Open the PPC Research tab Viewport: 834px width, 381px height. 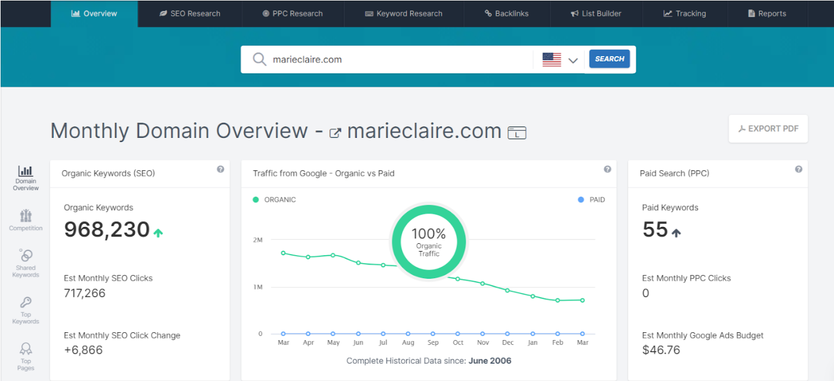point(293,13)
